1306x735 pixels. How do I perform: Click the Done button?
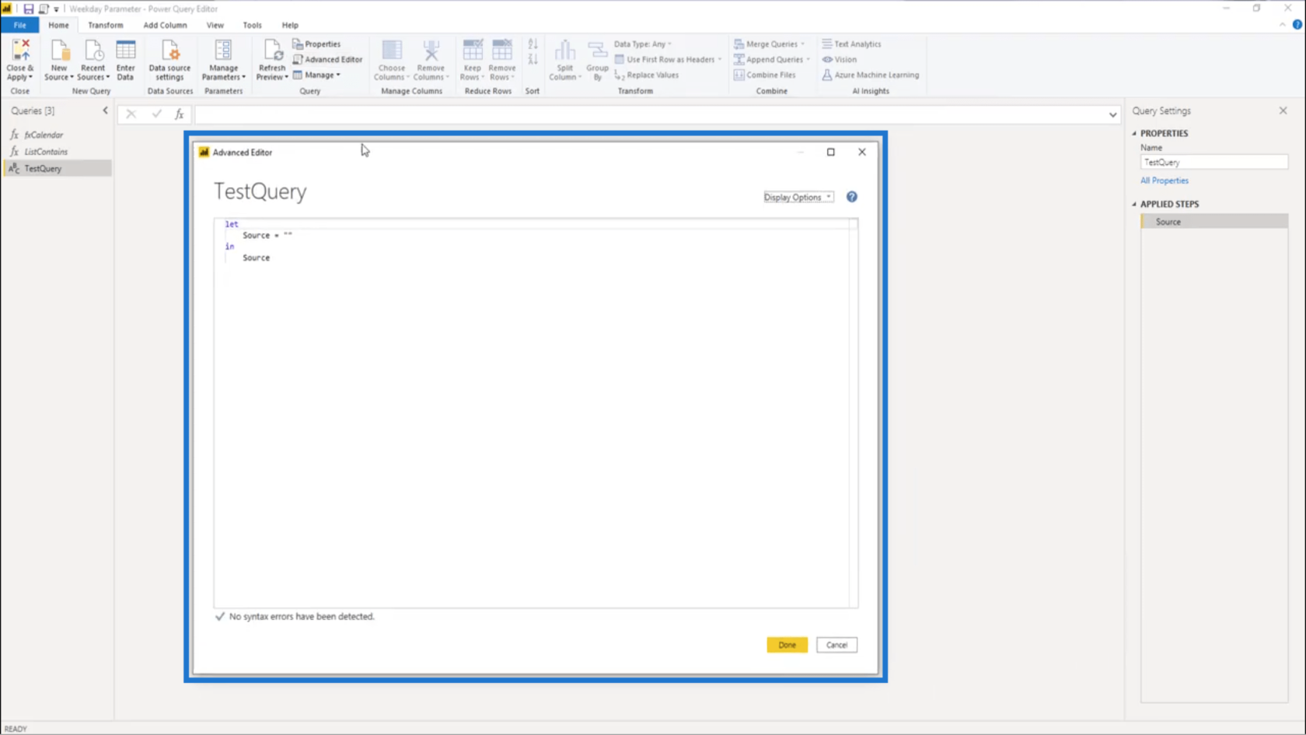787,645
